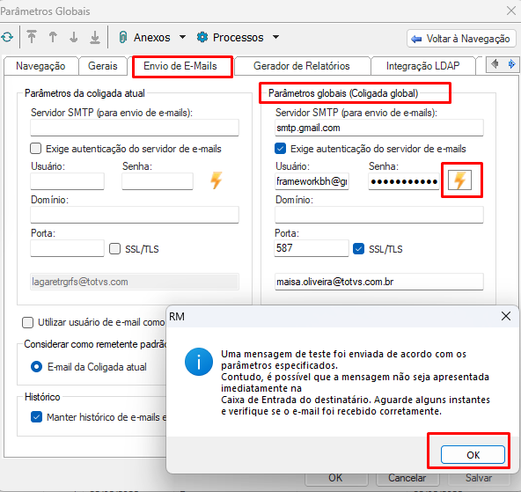Viewport: 521px width, 492px height.
Task: Click the next record down arrow
Action: pos(74,37)
